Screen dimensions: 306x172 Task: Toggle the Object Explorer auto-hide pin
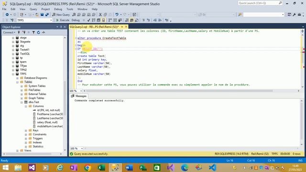(x=61, y=27)
